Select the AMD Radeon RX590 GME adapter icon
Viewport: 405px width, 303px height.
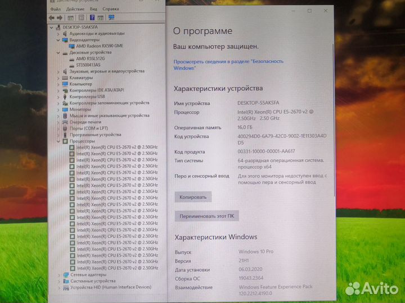(72, 46)
